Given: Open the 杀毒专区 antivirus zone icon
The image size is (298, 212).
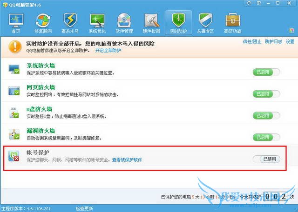Looking at the screenshot, I should pyautogui.click(x=205, y=23).
